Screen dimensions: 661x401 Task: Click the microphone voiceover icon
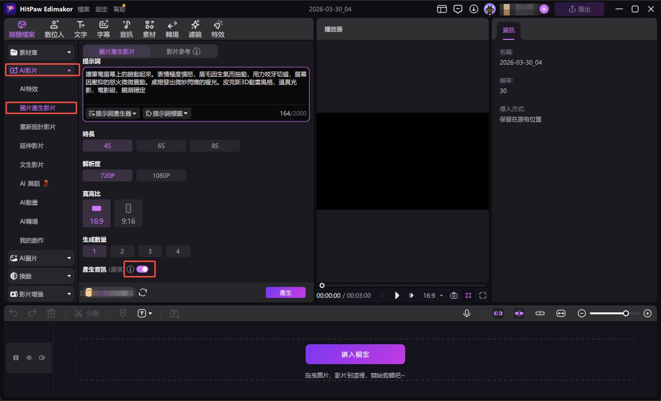467,313
